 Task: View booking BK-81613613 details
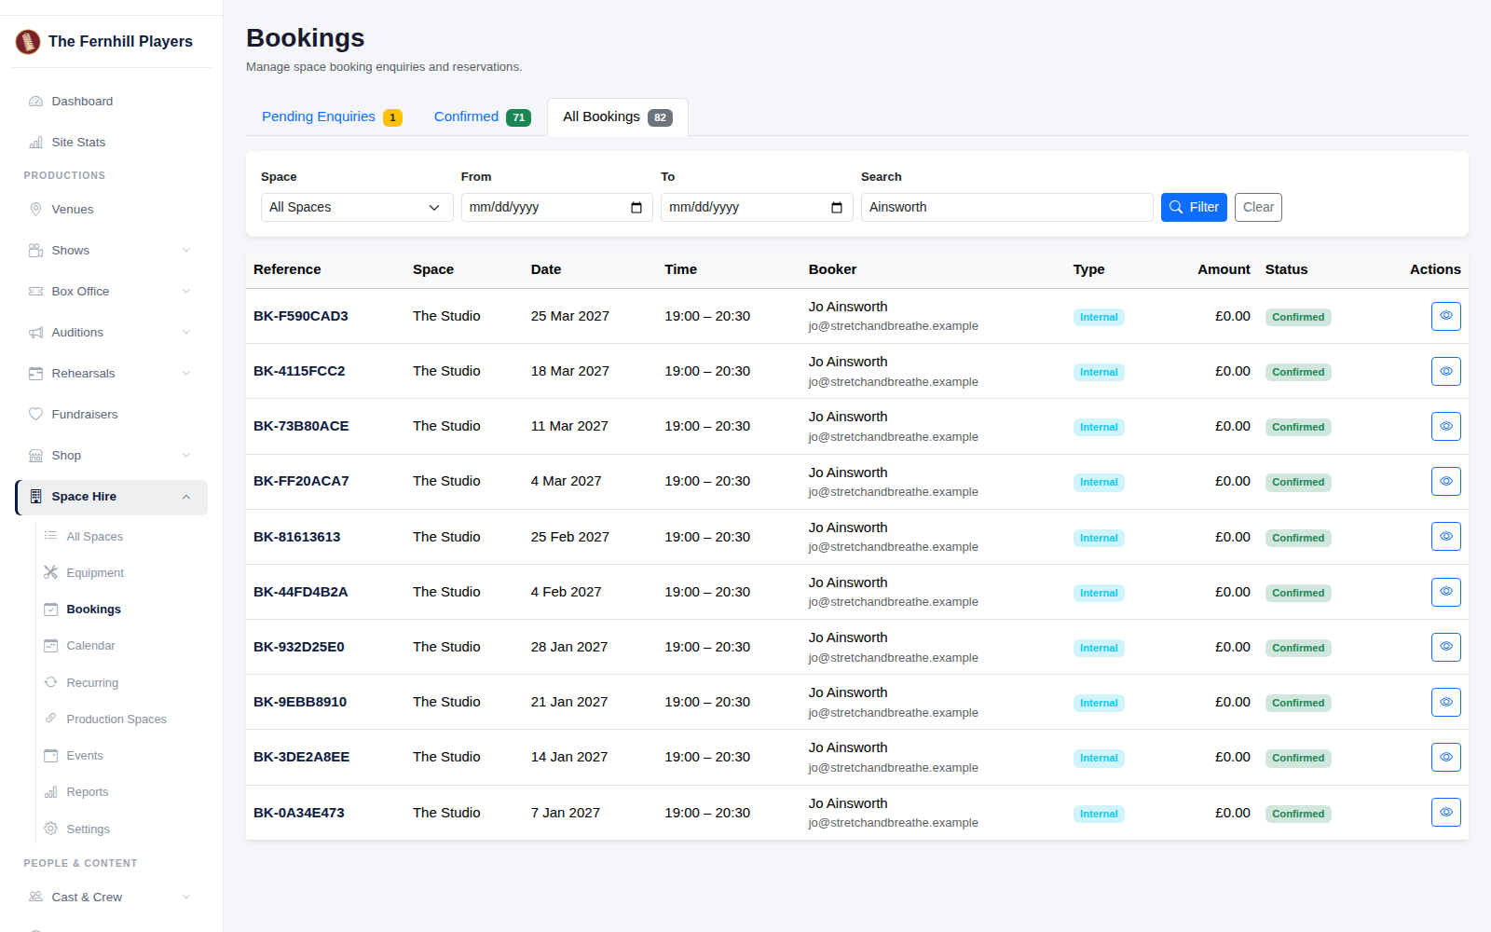point(1445,536)
